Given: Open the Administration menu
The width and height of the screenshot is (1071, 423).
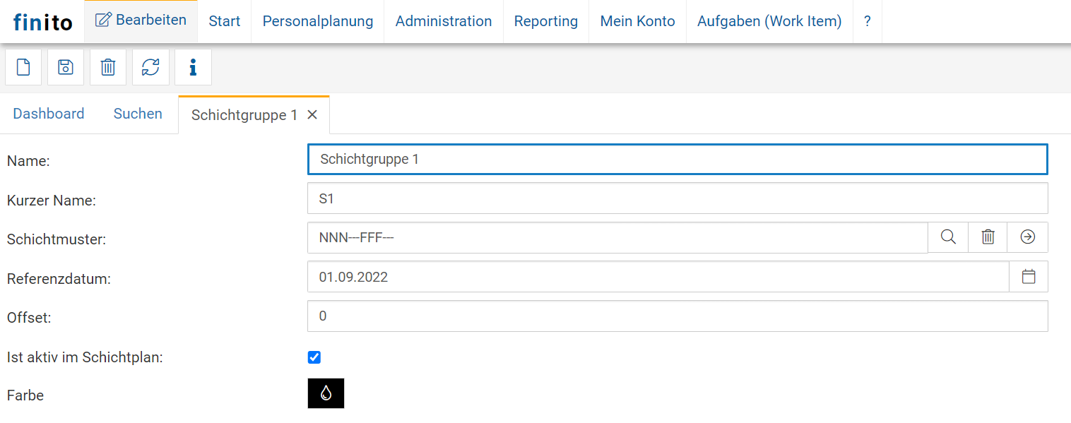Looking at the screenshot, I should 444,21.
